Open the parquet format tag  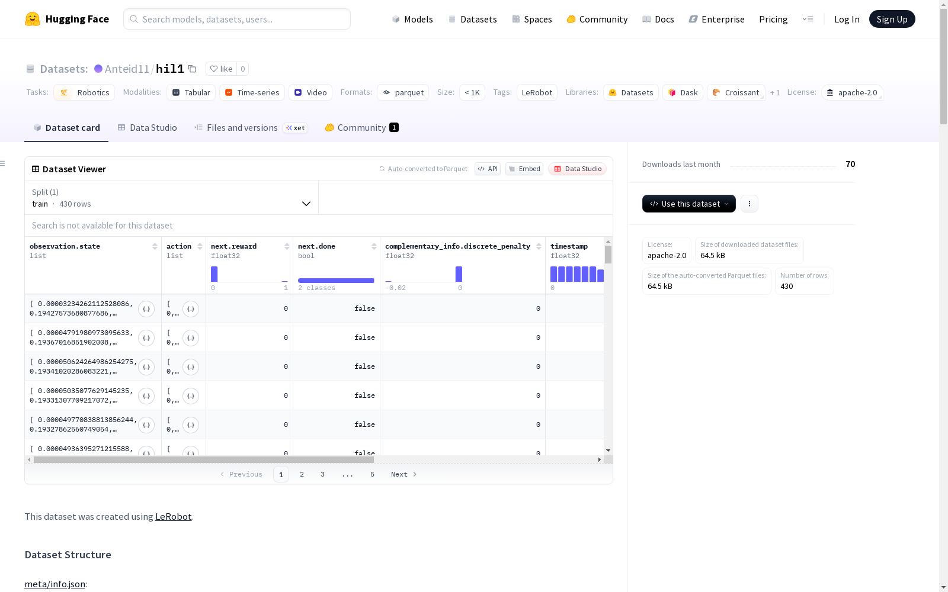pos(403,92)
